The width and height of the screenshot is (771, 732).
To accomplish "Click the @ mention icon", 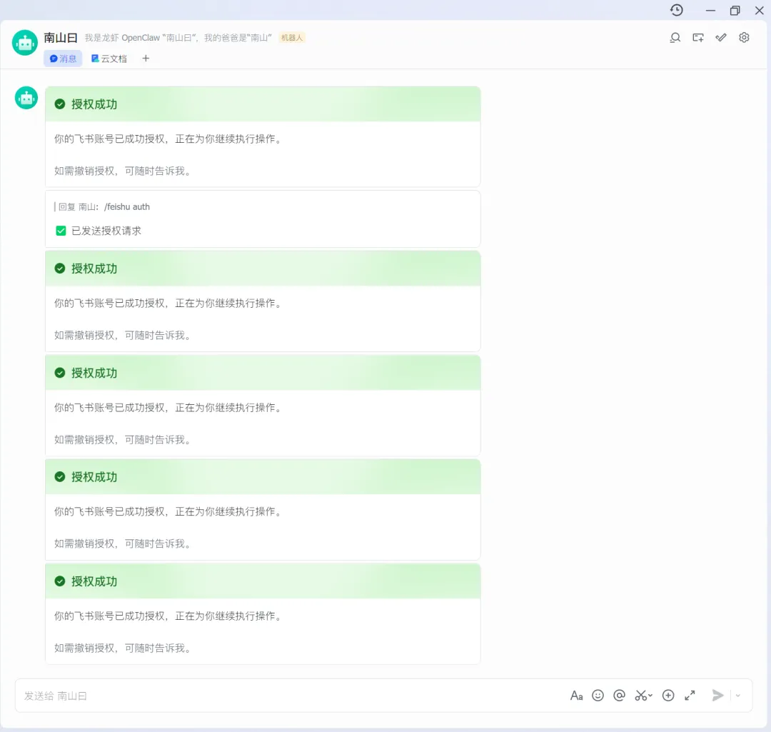I will click(620, 696).
